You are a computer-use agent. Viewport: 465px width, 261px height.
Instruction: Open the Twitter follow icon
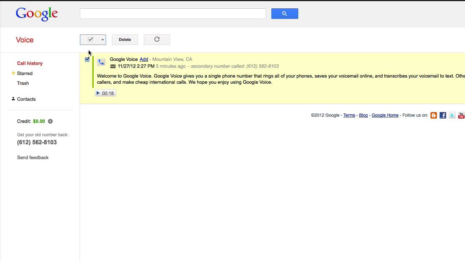click(452, 115)
